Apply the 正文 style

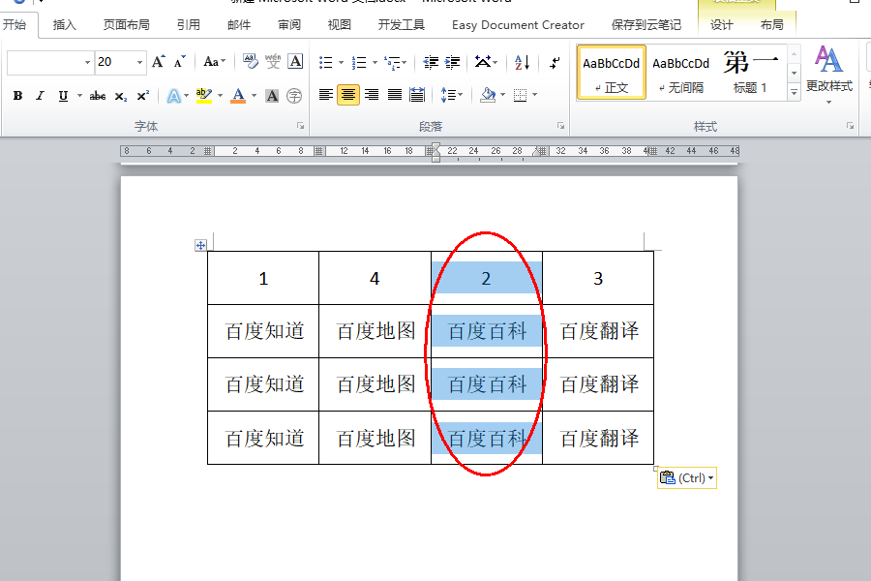[x=611, y=73]
